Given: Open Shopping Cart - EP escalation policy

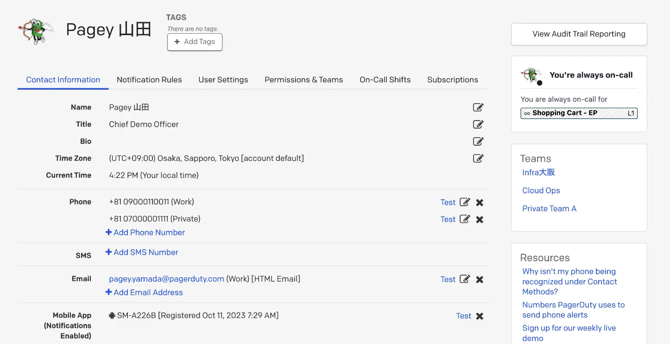Looking at the screenshot, I should 579,113.
